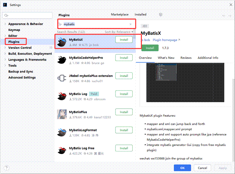Install MyBatisX from the results list

[124, 40]
